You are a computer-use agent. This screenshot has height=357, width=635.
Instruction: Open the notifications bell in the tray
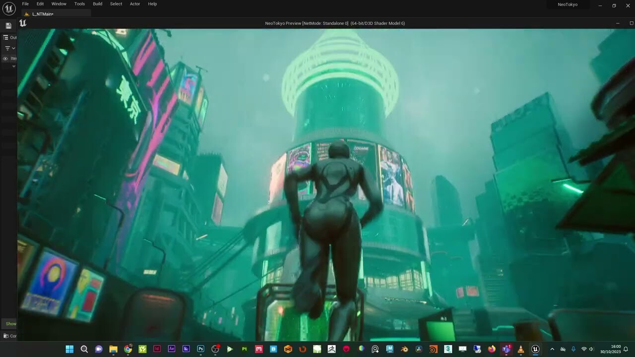point(626,349)
